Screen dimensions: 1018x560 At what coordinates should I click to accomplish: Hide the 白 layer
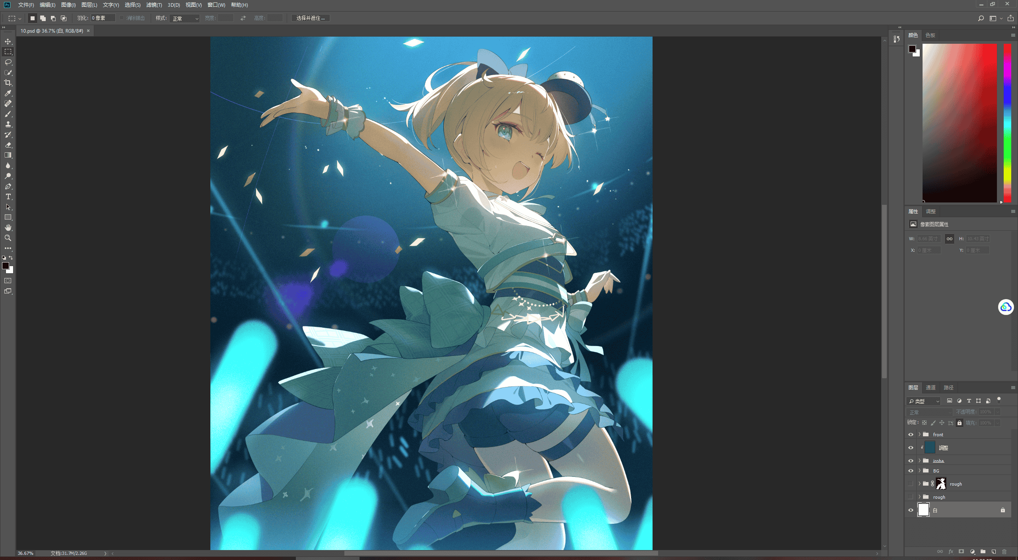[x=911, y=510]
